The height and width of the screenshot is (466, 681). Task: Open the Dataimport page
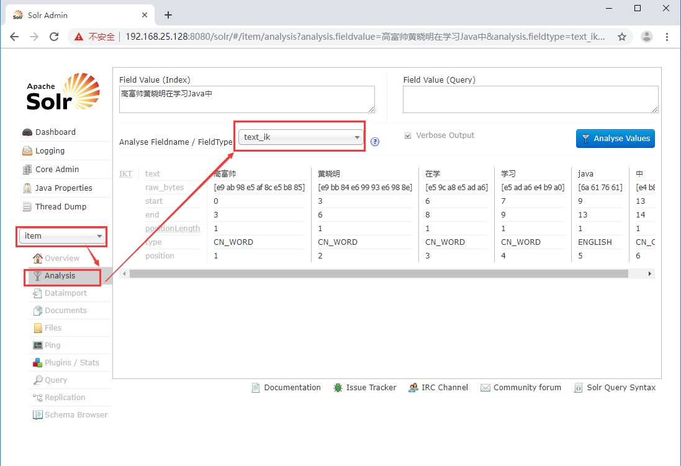66,293
